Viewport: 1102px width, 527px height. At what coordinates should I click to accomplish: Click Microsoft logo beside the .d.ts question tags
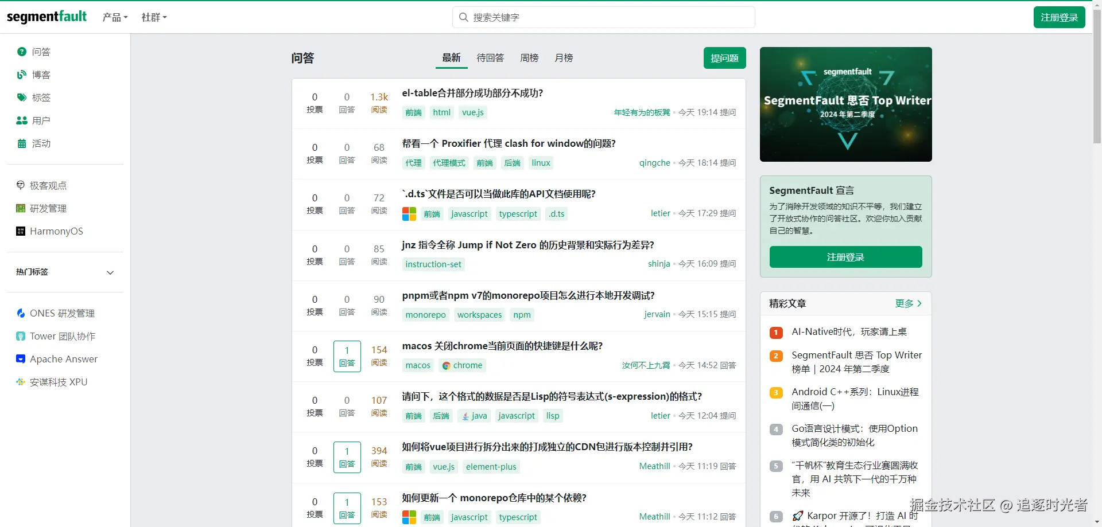click(409, 214)
